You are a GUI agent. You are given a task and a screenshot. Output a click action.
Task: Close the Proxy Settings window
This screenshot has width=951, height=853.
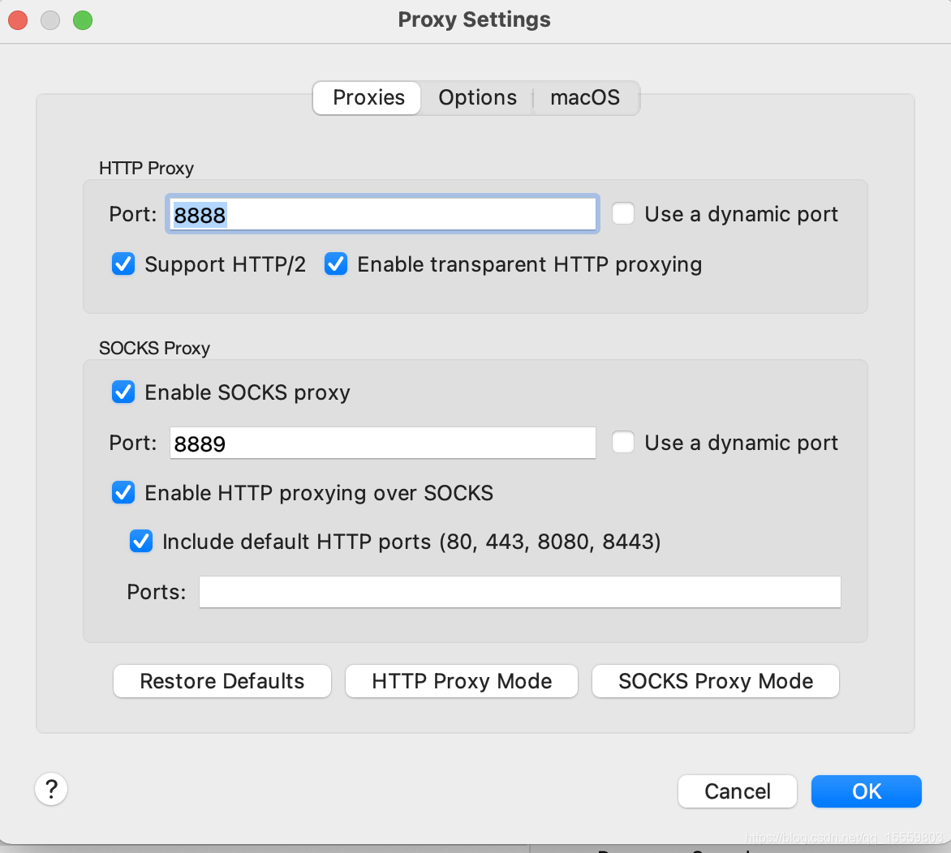pos(18,20)
